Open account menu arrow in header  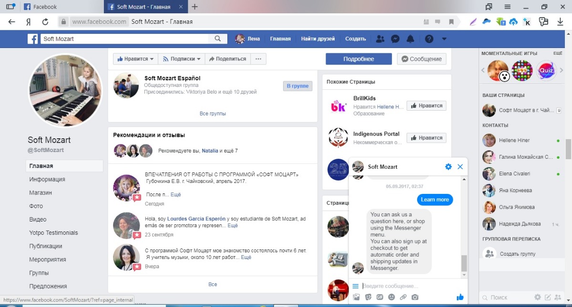pos(444,39)
